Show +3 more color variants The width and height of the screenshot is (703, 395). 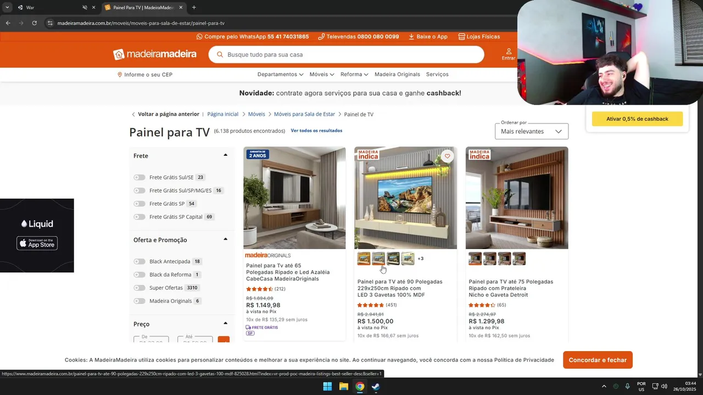(421, 258)
